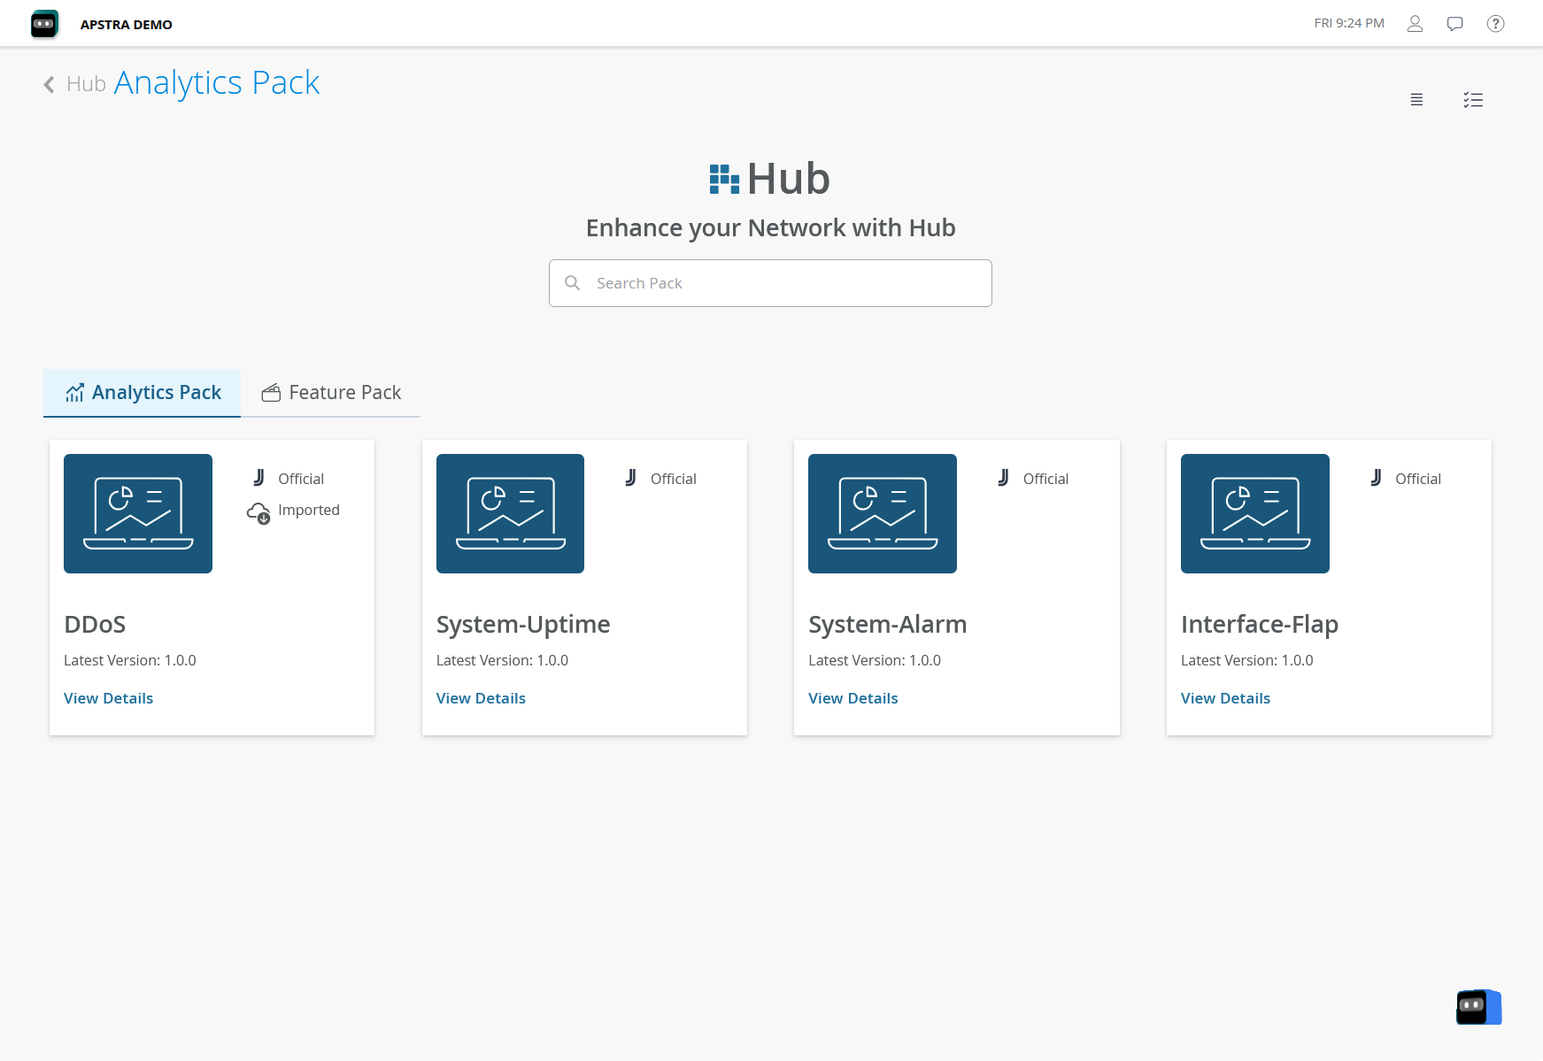View Details of the System-Uptime pack
This screenshot has height=1061, width=1543.
point(481,698)
